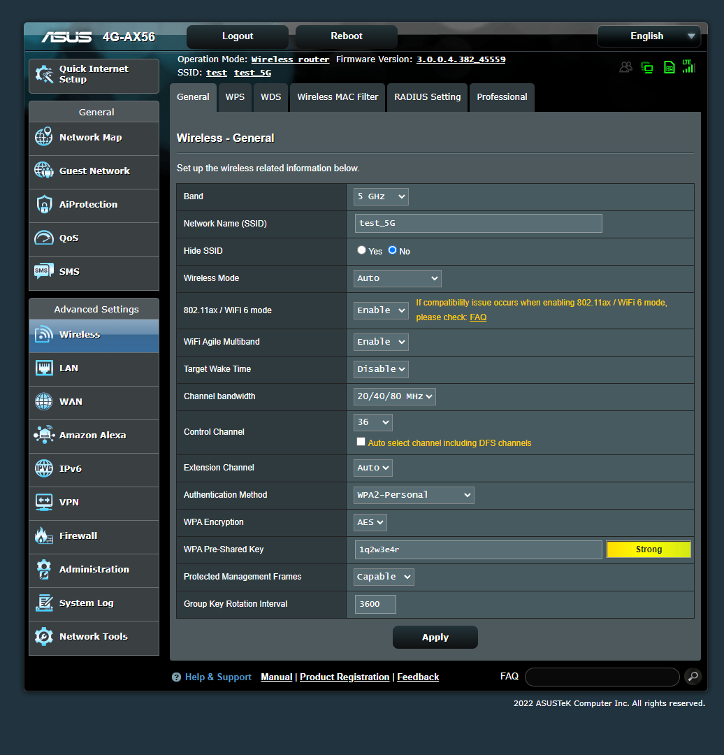Open the FAQ link in WiFi 6 note

[x=478, y=317]
